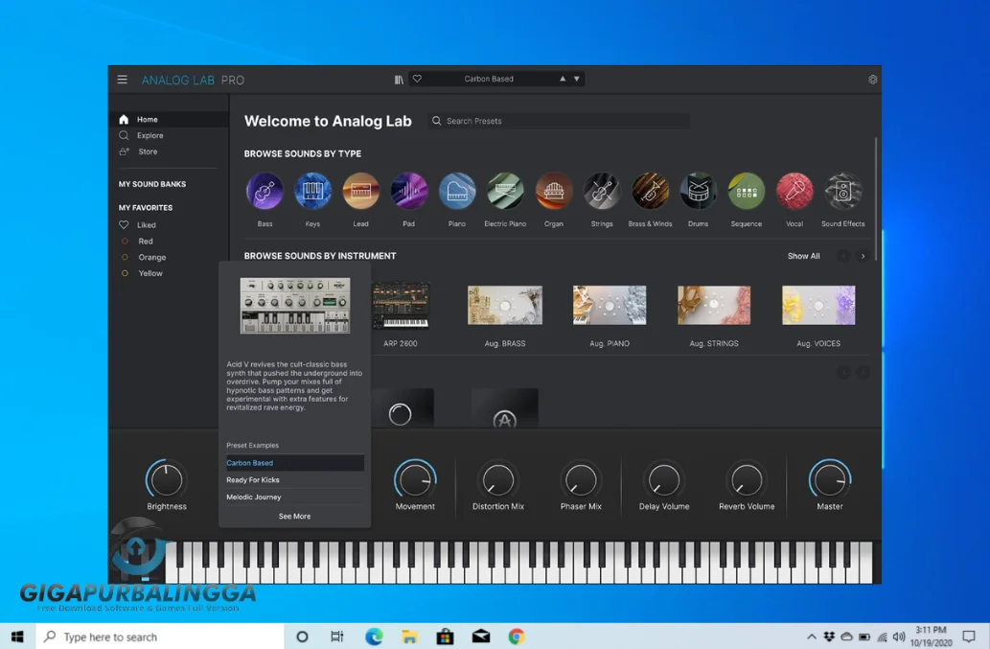Viewport: 990px width, 649px height.
Task: Browse sounds under the Drums icon
Action: (699, 192)
